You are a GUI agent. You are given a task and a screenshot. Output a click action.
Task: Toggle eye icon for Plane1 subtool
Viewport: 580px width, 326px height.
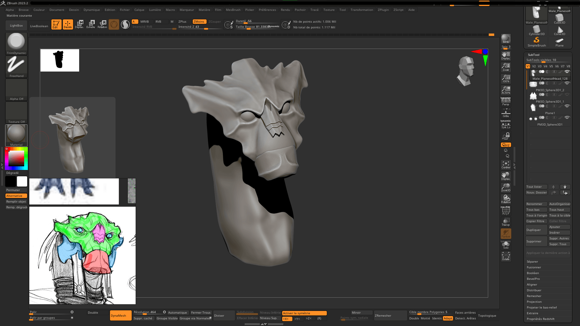coord(567,106)
